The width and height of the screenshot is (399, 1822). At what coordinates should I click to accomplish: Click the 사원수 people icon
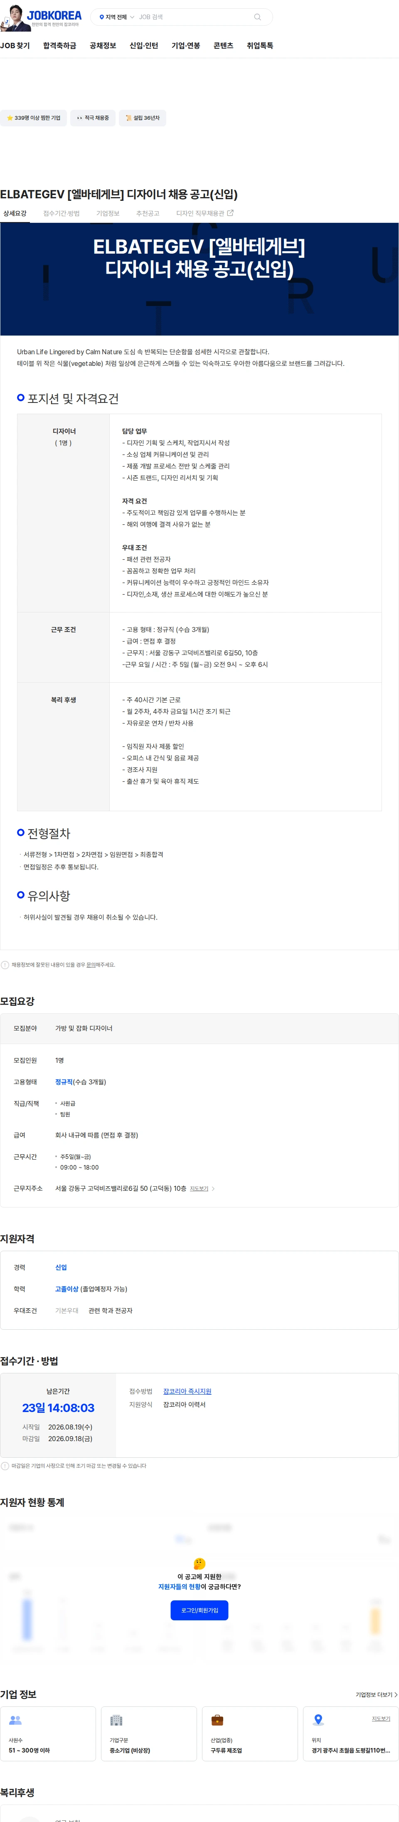(15, 1719)
